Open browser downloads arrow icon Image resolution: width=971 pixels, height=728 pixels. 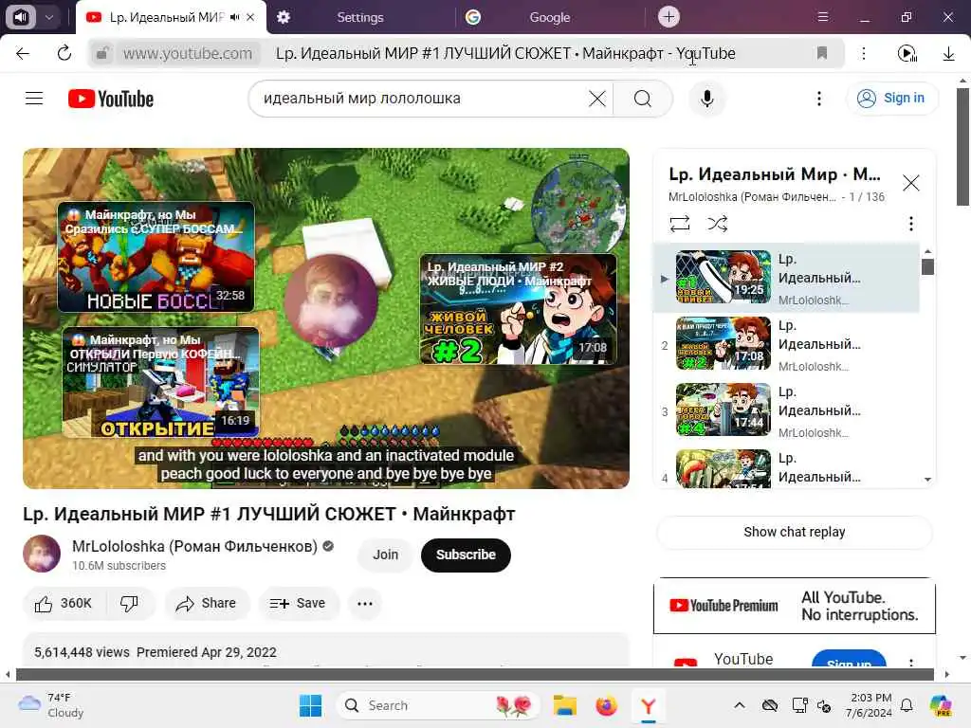[x=948, y=54]
